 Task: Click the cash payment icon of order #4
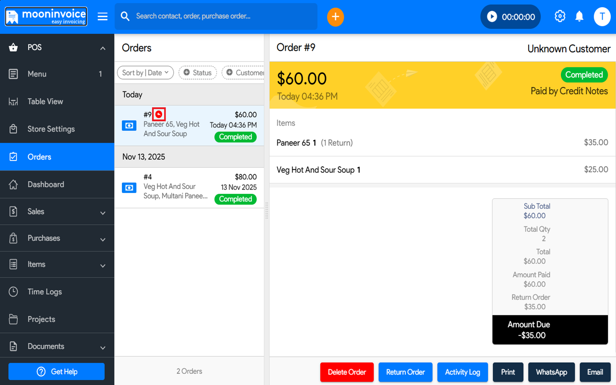pos(129,188)
